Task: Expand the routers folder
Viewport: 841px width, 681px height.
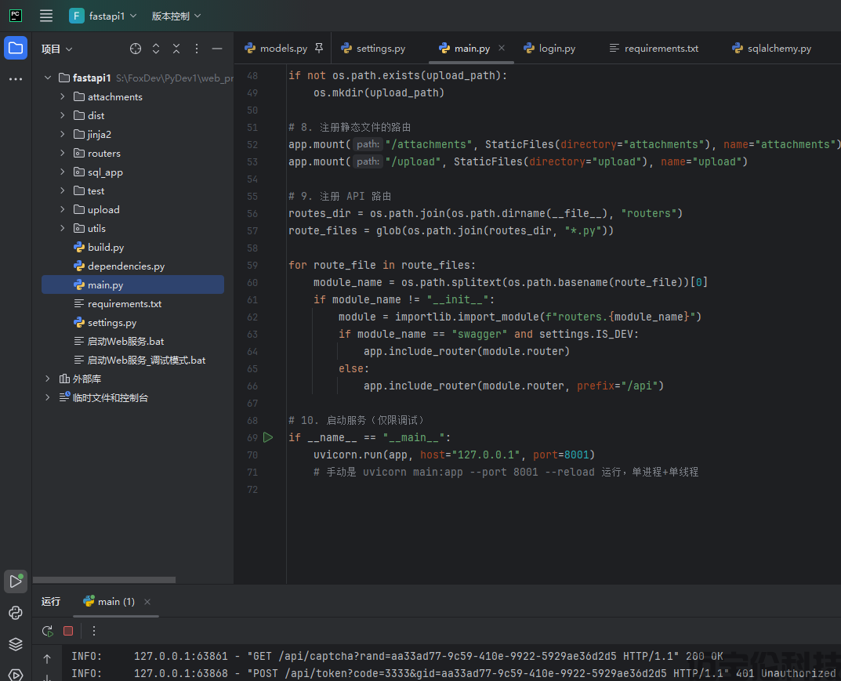Action: point(63,154)
